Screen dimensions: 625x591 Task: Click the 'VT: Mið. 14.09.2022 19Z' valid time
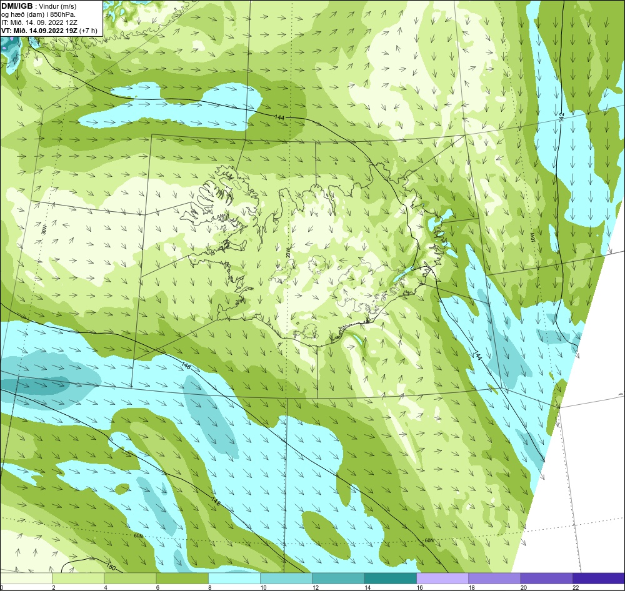(40, 30)
